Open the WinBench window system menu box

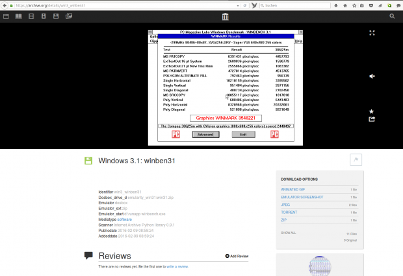point(150,32)
